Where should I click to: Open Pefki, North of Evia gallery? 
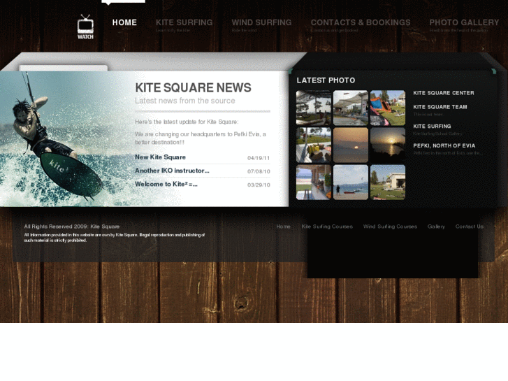tap(444, 146)
